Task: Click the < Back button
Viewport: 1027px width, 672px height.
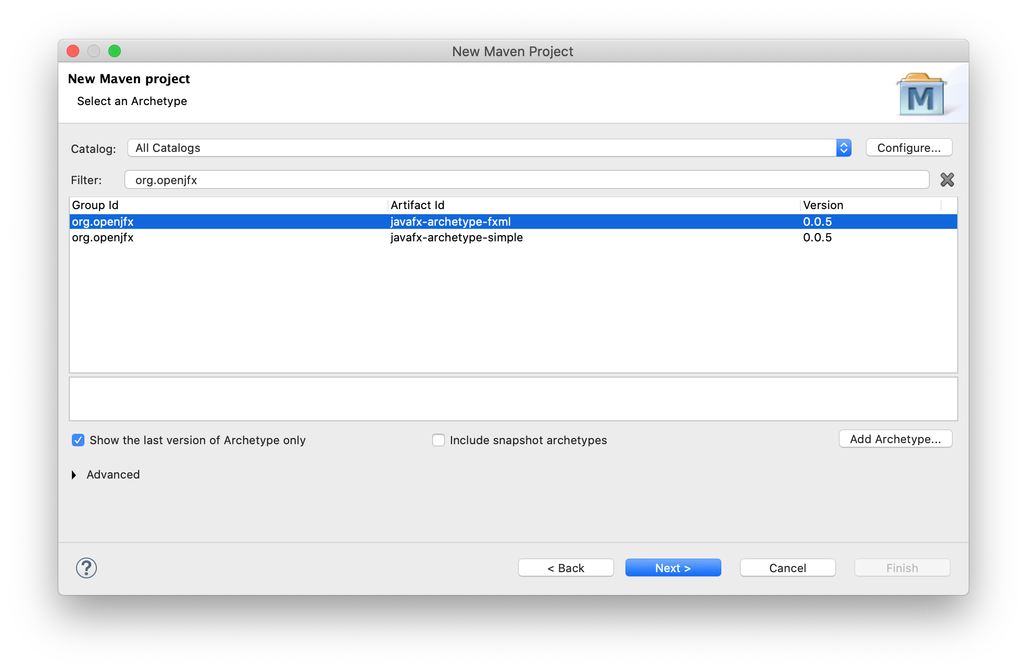Action: click(566, 568)
